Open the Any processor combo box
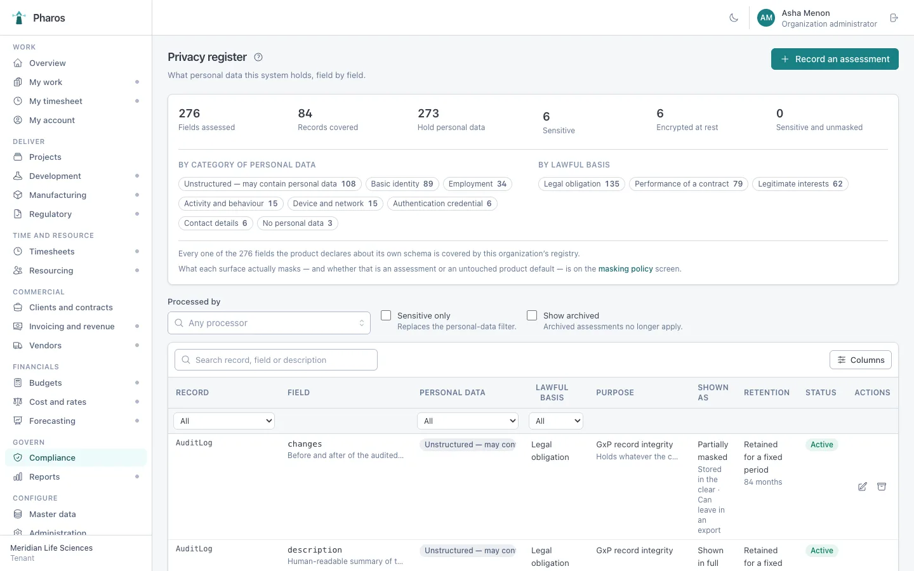Viewport: 914px width, 571px height. (269, 323)
